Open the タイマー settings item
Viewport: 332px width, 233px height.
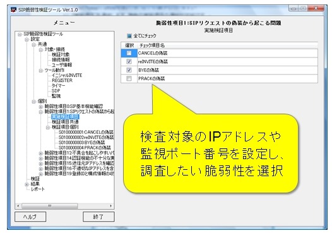pyautogui.click(x=58, y=86)
